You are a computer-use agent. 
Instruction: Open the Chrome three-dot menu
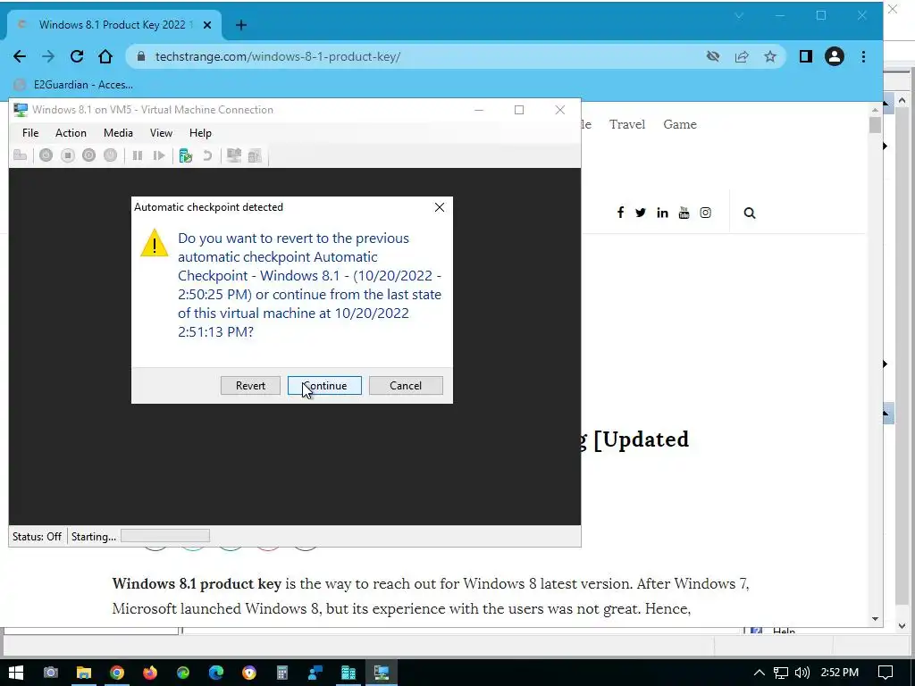click(x=864, y=56)
